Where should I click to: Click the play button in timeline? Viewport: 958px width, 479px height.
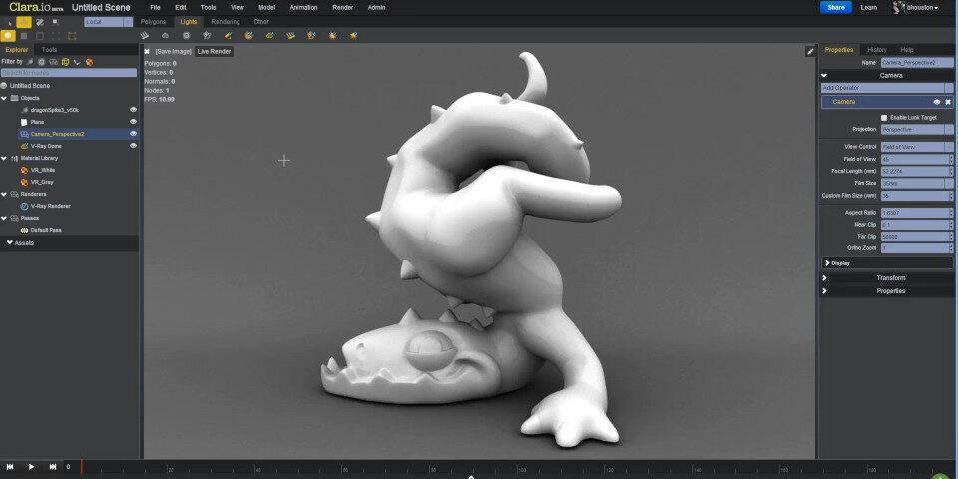tap(31, 466)
